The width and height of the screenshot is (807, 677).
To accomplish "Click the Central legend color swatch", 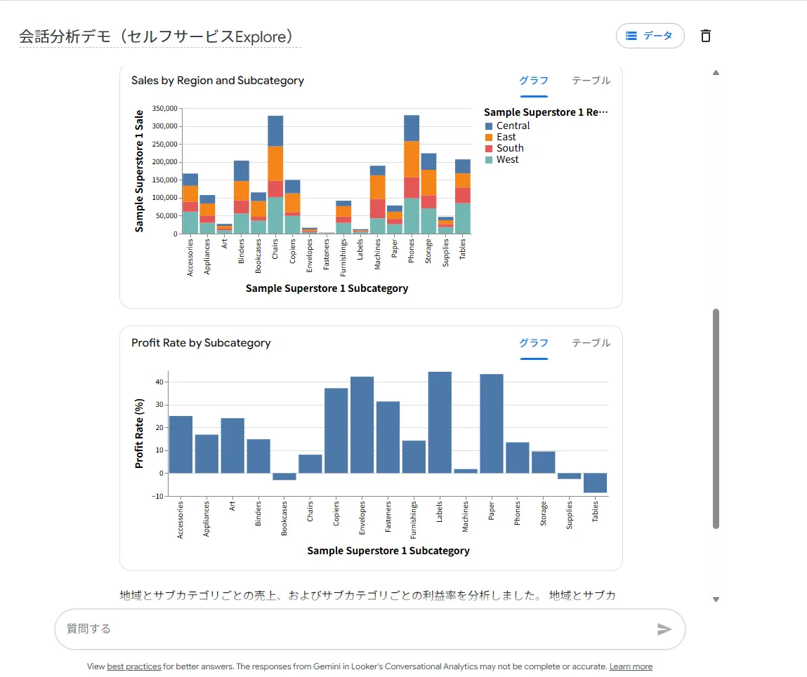I will 489,126.
